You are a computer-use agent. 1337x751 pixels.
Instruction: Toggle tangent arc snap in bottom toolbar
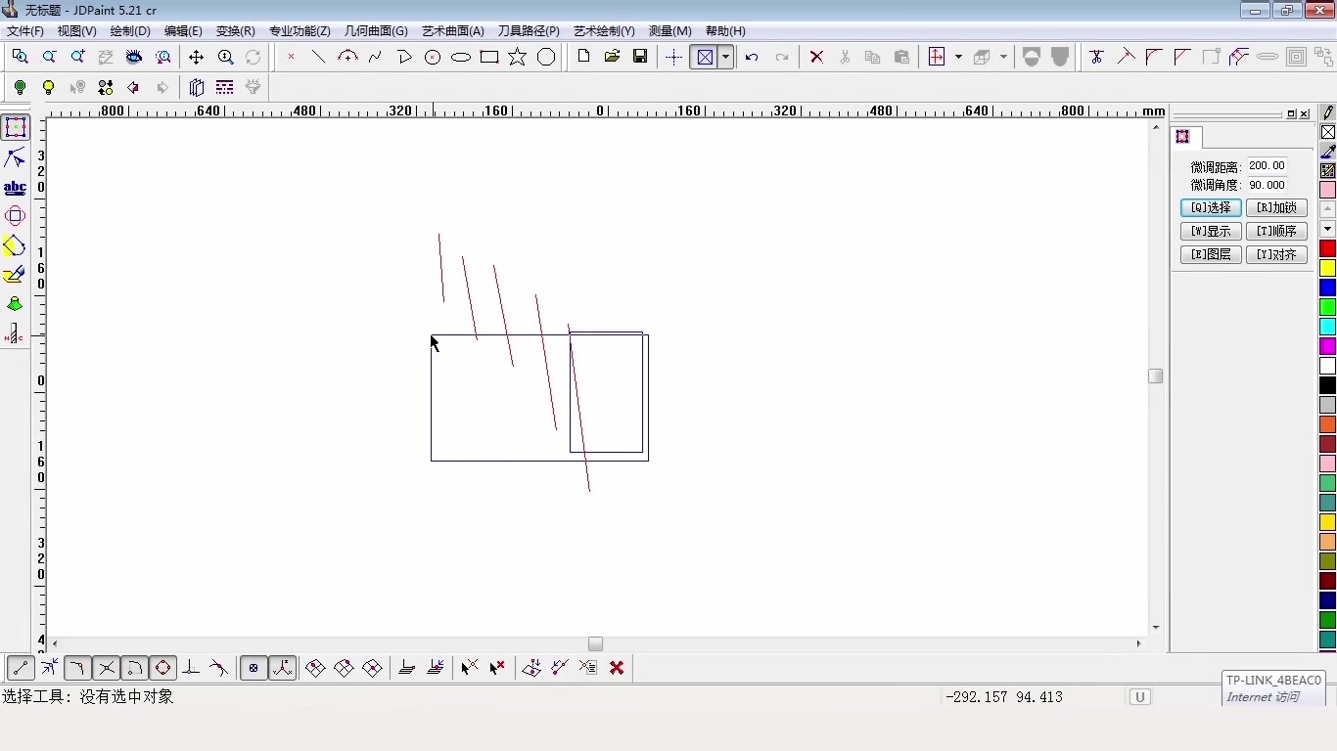[x=135, y=668]
